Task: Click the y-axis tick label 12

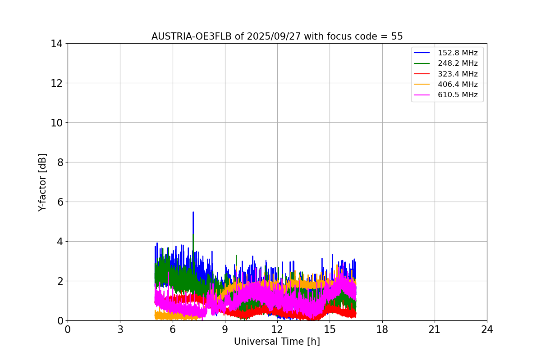Action: (x=56, y=83)
